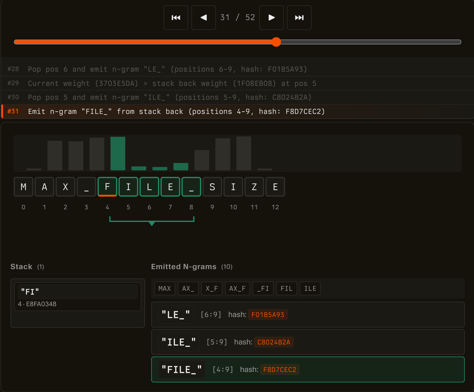The height and width of the screenshot is (392, 474).
Task: Click character cell M at index 0
Action: 23,187
